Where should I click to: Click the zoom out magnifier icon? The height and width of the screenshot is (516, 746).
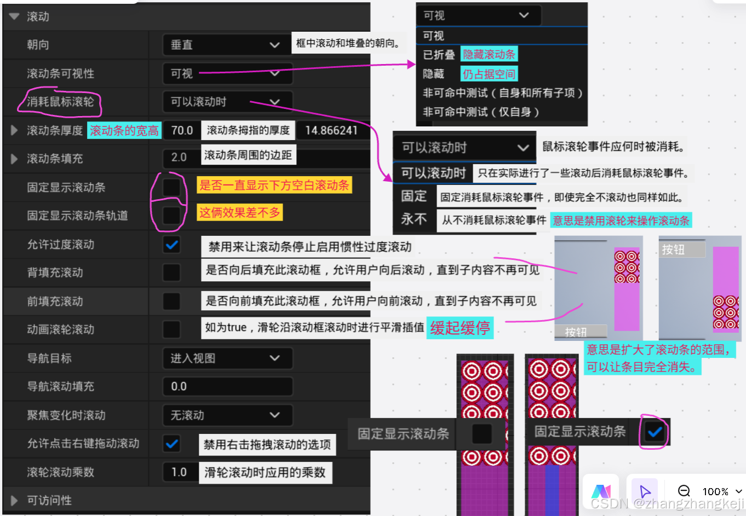coord(684,491)
